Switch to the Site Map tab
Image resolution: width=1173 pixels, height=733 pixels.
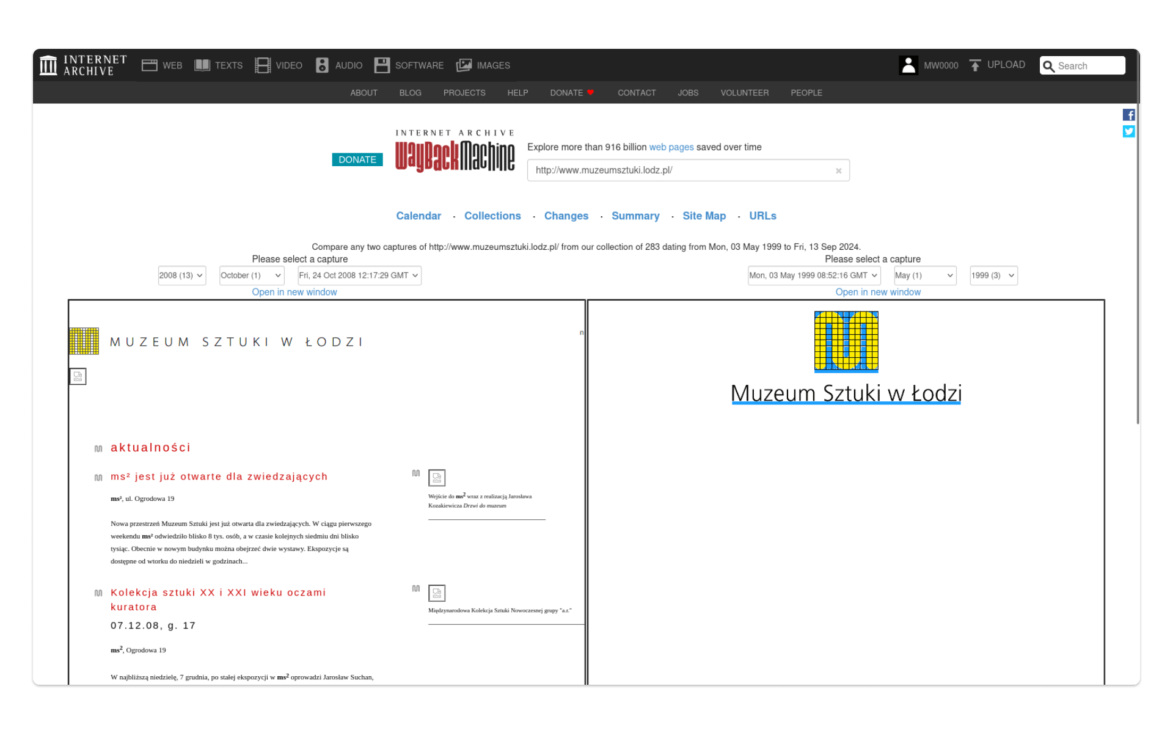click(x=704, y=216)
